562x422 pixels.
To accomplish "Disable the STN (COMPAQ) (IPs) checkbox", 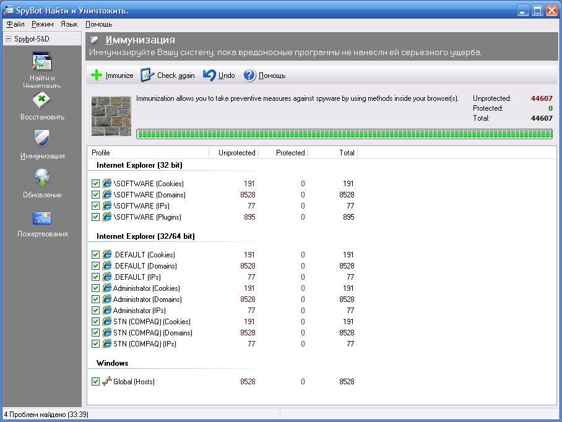I will [95, 343].
